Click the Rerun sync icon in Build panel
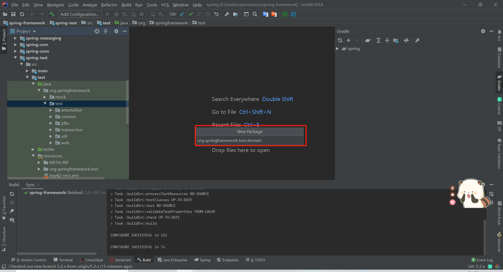 [12, 194]
